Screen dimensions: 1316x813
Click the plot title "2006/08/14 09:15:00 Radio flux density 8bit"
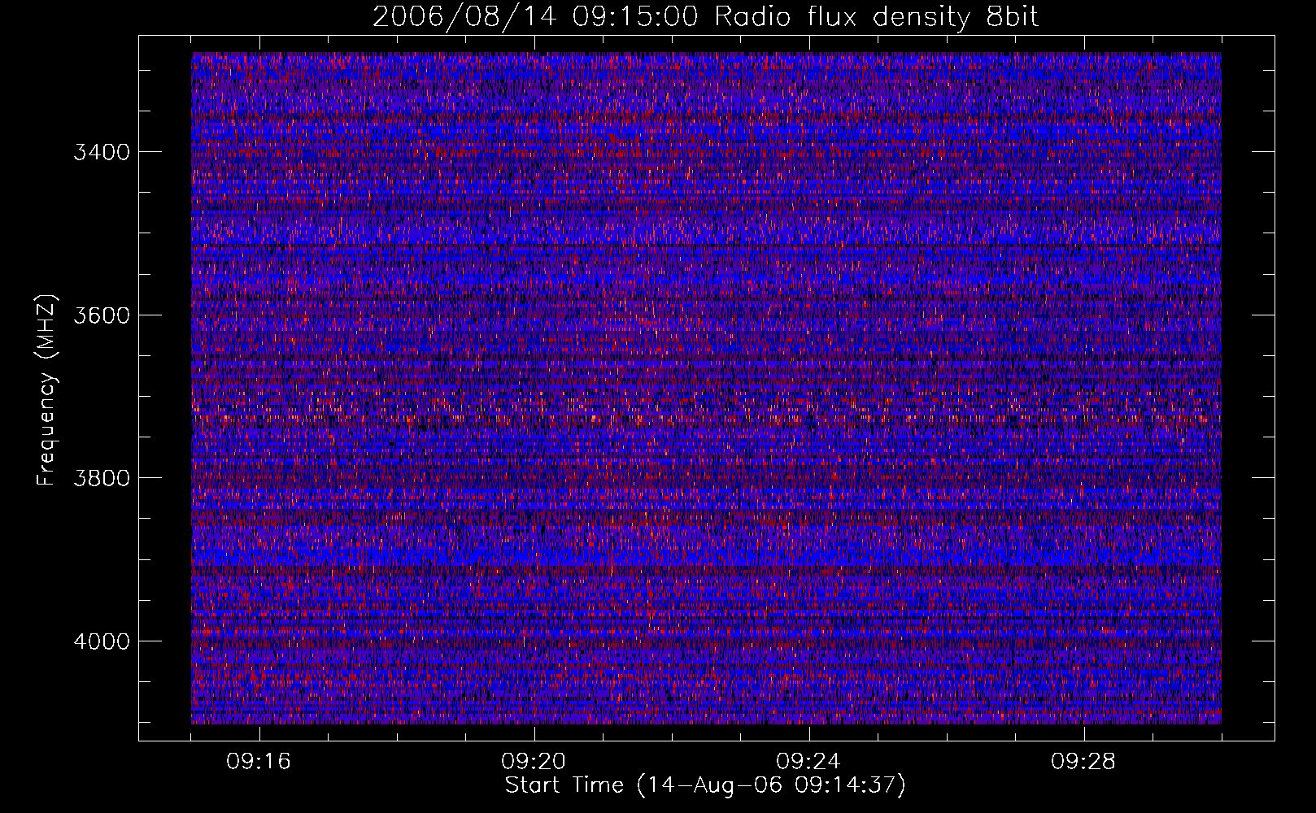(705, 16)
